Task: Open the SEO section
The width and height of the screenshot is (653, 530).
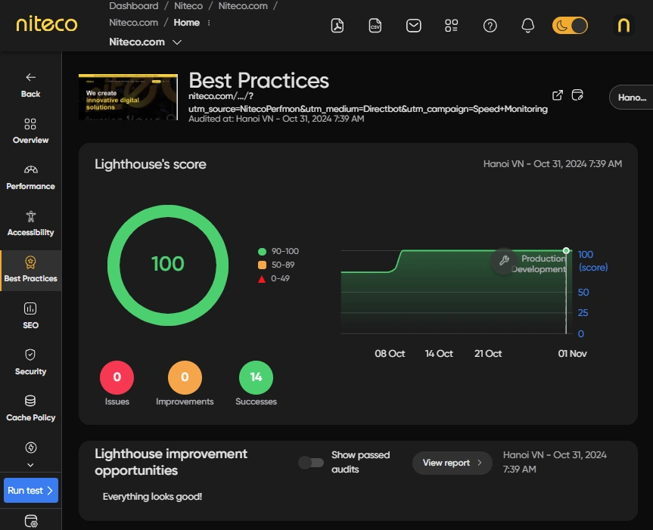Action: point(31,316)
